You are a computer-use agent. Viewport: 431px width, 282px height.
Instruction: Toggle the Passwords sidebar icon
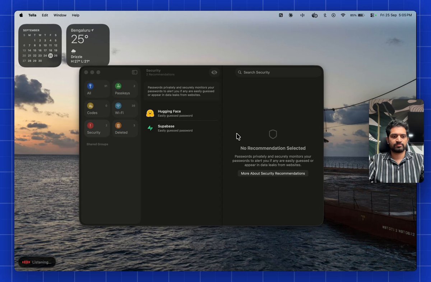135,72
